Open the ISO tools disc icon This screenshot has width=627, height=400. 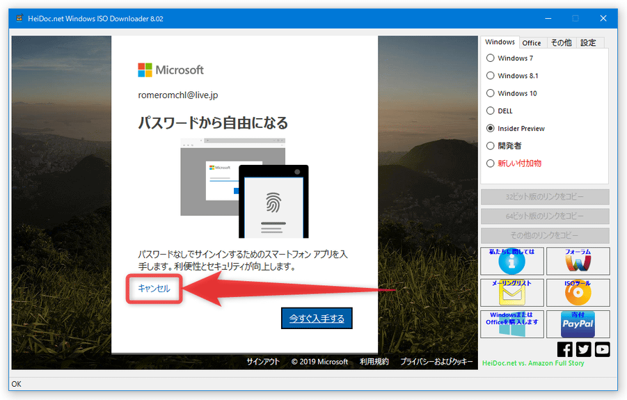point(578,292)
